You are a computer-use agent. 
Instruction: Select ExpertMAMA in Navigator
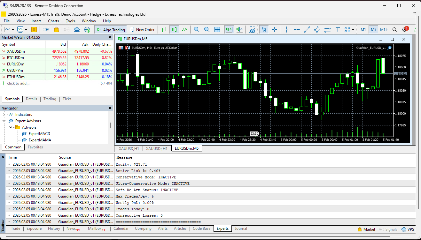[x=40, y=140]
